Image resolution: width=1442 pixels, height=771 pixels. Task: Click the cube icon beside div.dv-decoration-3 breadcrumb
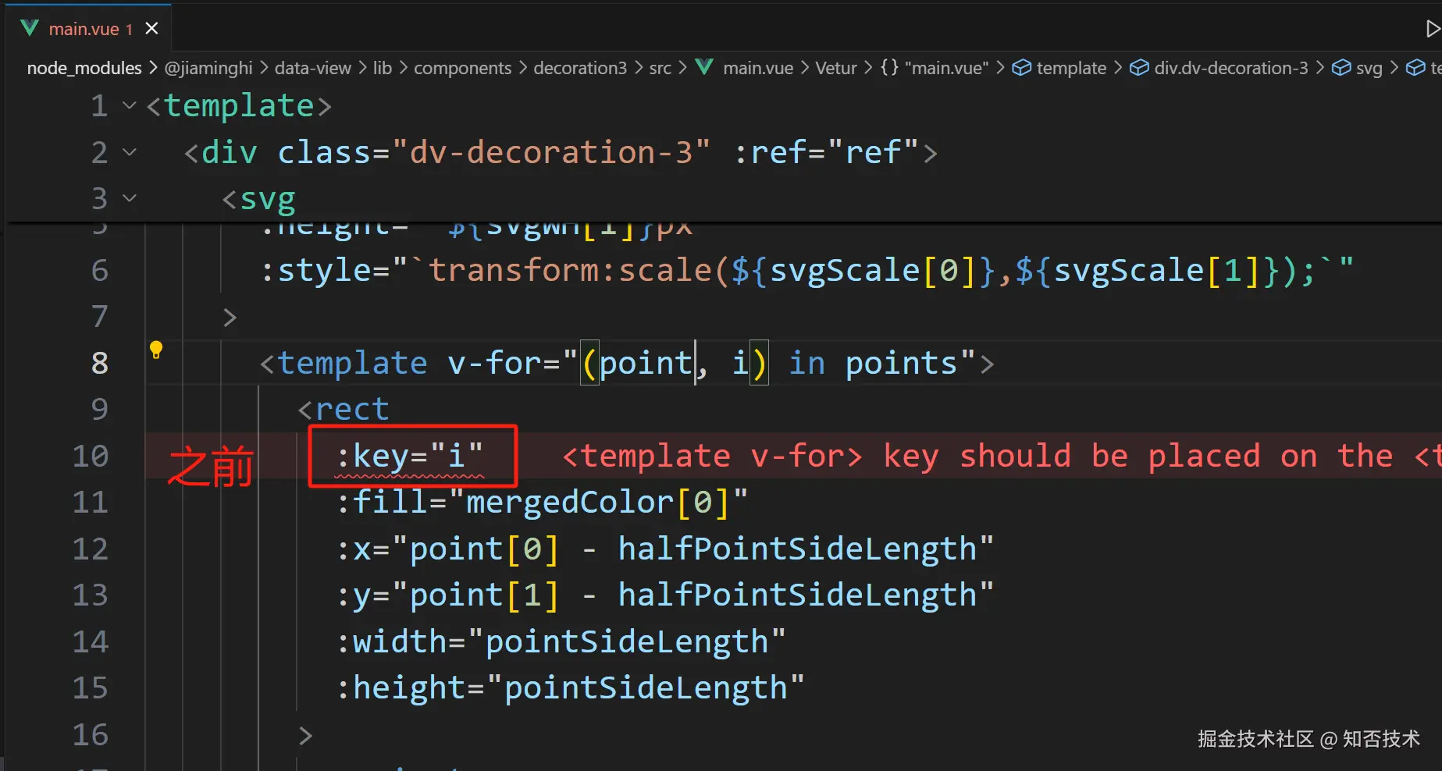(1139, 68)
